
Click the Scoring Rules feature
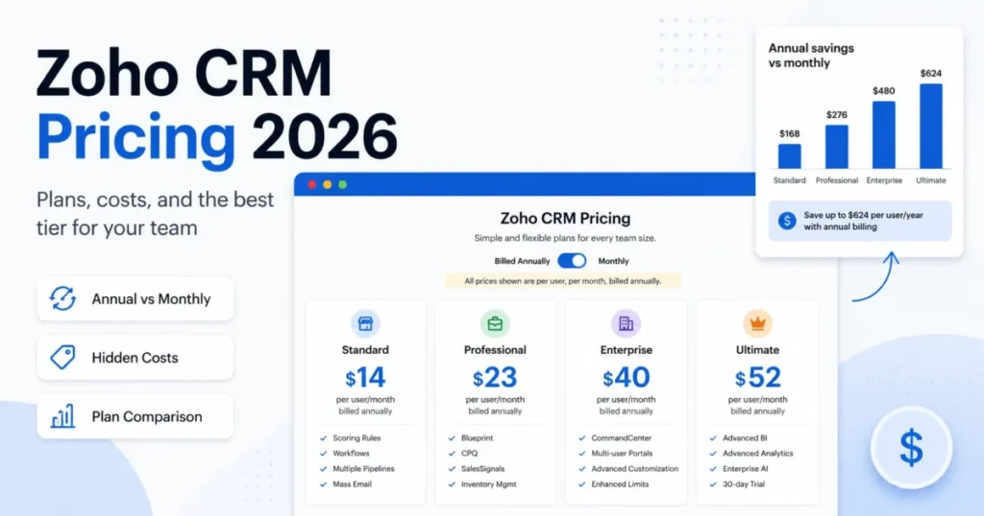pos(357,437)
